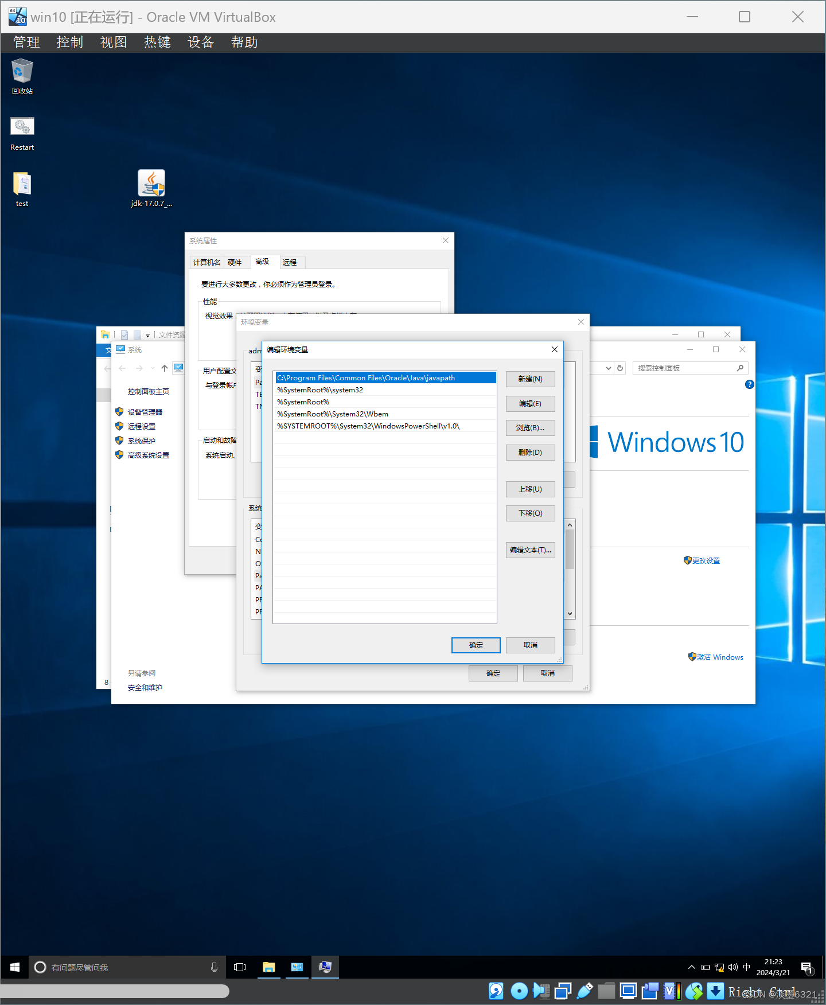Select the System32\Wbem path entry
This screenshot has width=826, height=1005.
coord(385,414)
